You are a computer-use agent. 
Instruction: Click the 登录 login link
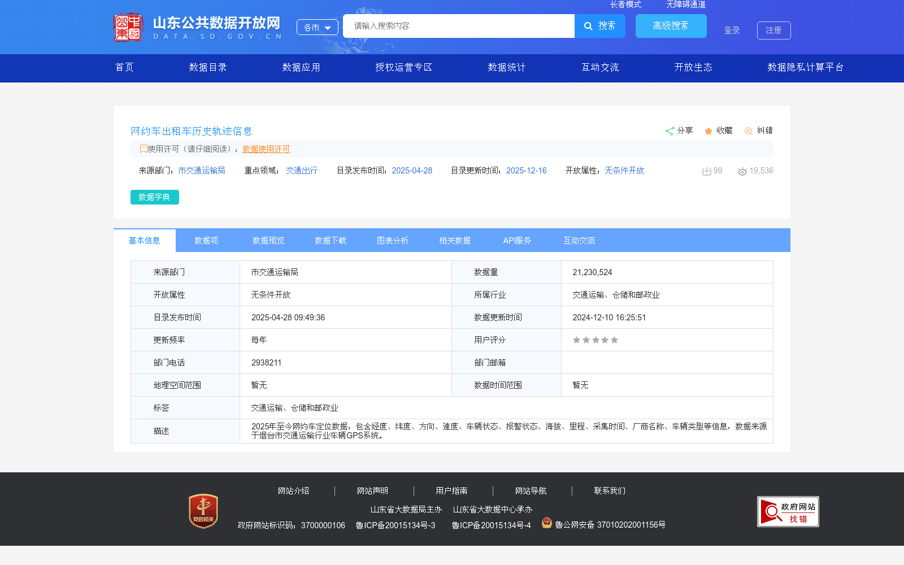click(732, 31)
